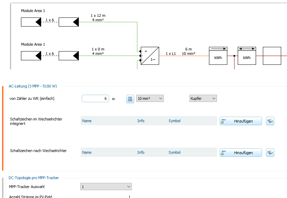Click the bidirectional kWh meter symbol
This screenshot has height=198, width=287.
pyautogui.click(x=246, y=56)
